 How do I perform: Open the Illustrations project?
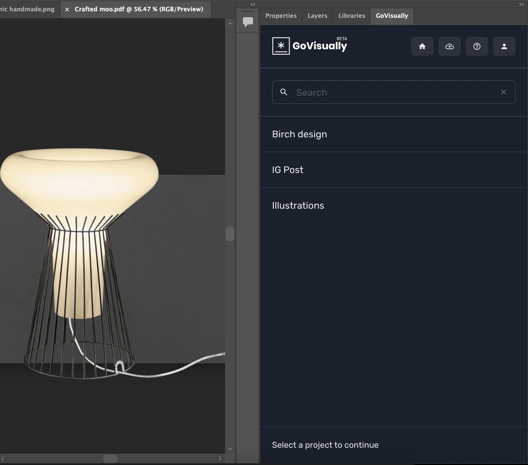298,205
